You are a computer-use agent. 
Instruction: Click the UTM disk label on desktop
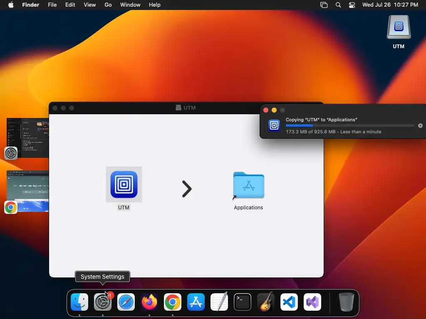399,47
